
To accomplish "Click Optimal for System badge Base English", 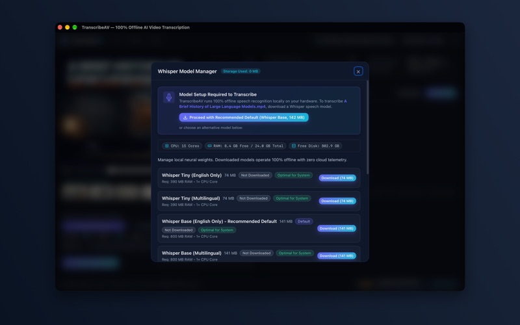I will pyautogui.click(x=217, y=230).
